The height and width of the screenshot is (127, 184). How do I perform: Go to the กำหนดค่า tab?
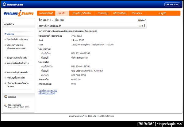137,13
